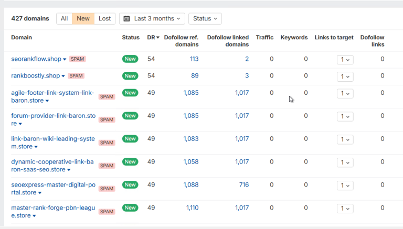Sort by Dofollow links column header

[372, 41]
